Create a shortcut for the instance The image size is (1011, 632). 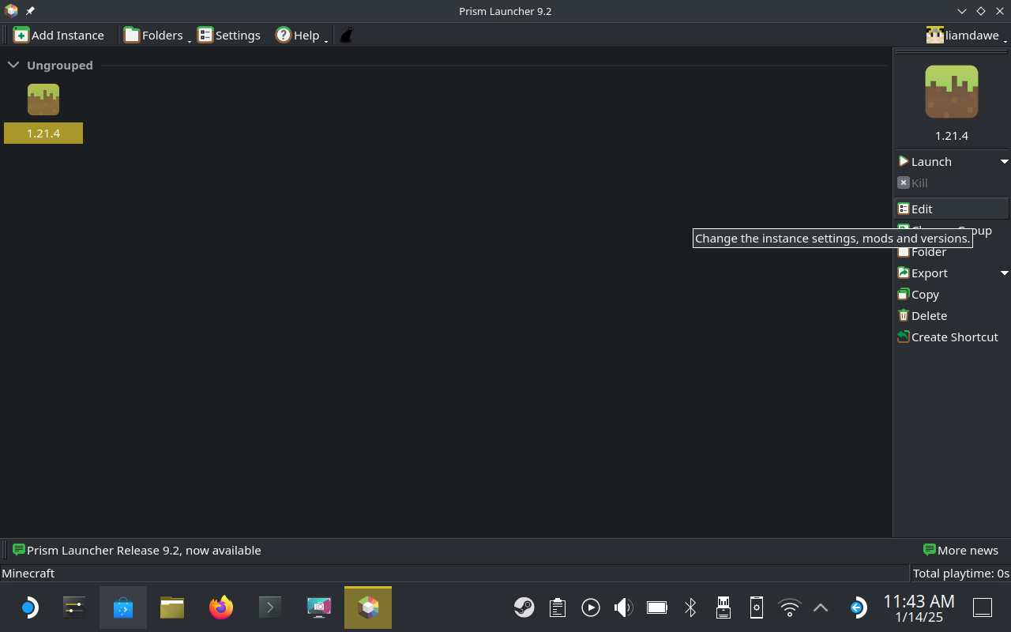point(953,337)
